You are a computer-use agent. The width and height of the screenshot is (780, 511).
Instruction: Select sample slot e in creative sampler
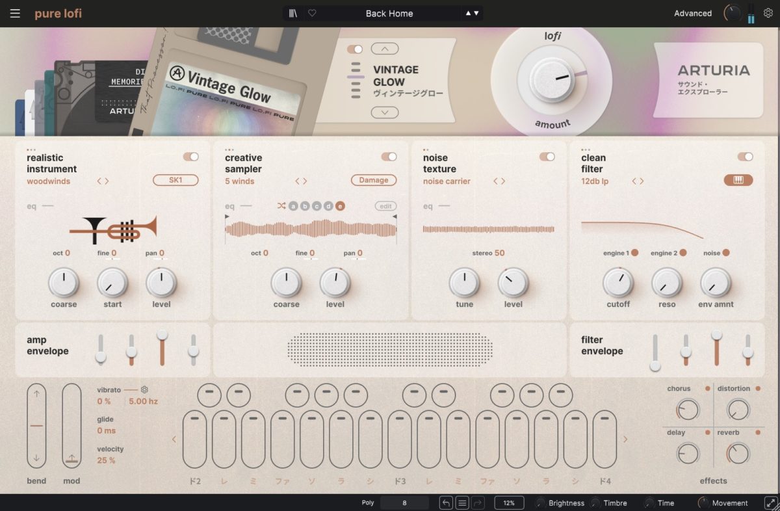pyautogui.click(x=340, y=206)
